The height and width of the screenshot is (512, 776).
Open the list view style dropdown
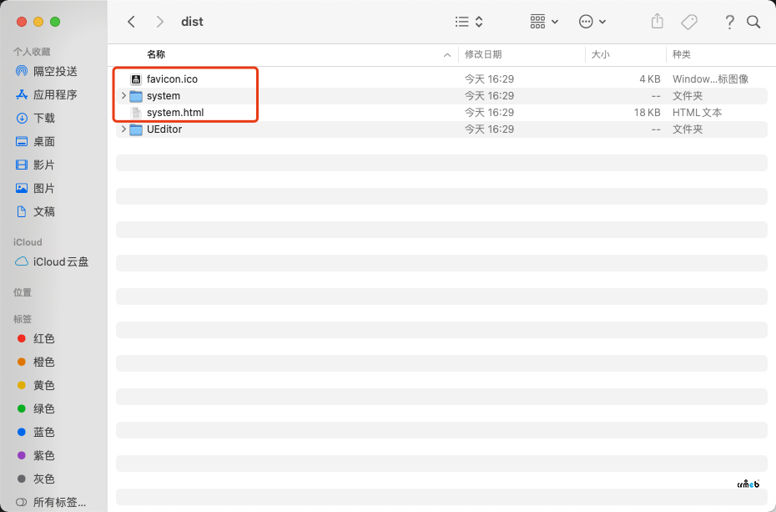[x=469, y=22]
